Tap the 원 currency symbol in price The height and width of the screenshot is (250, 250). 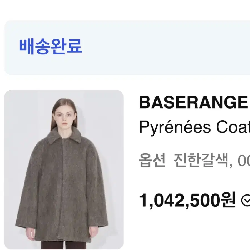pyautogui.click(x=228, y=200)
